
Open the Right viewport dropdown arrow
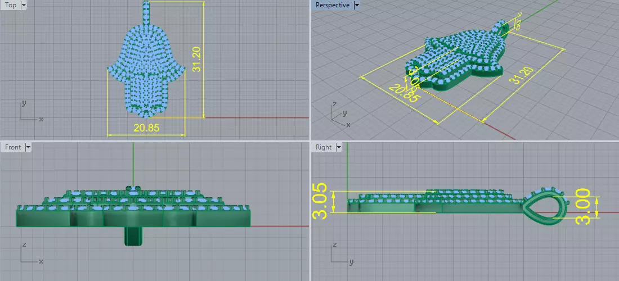coord(339,147)
